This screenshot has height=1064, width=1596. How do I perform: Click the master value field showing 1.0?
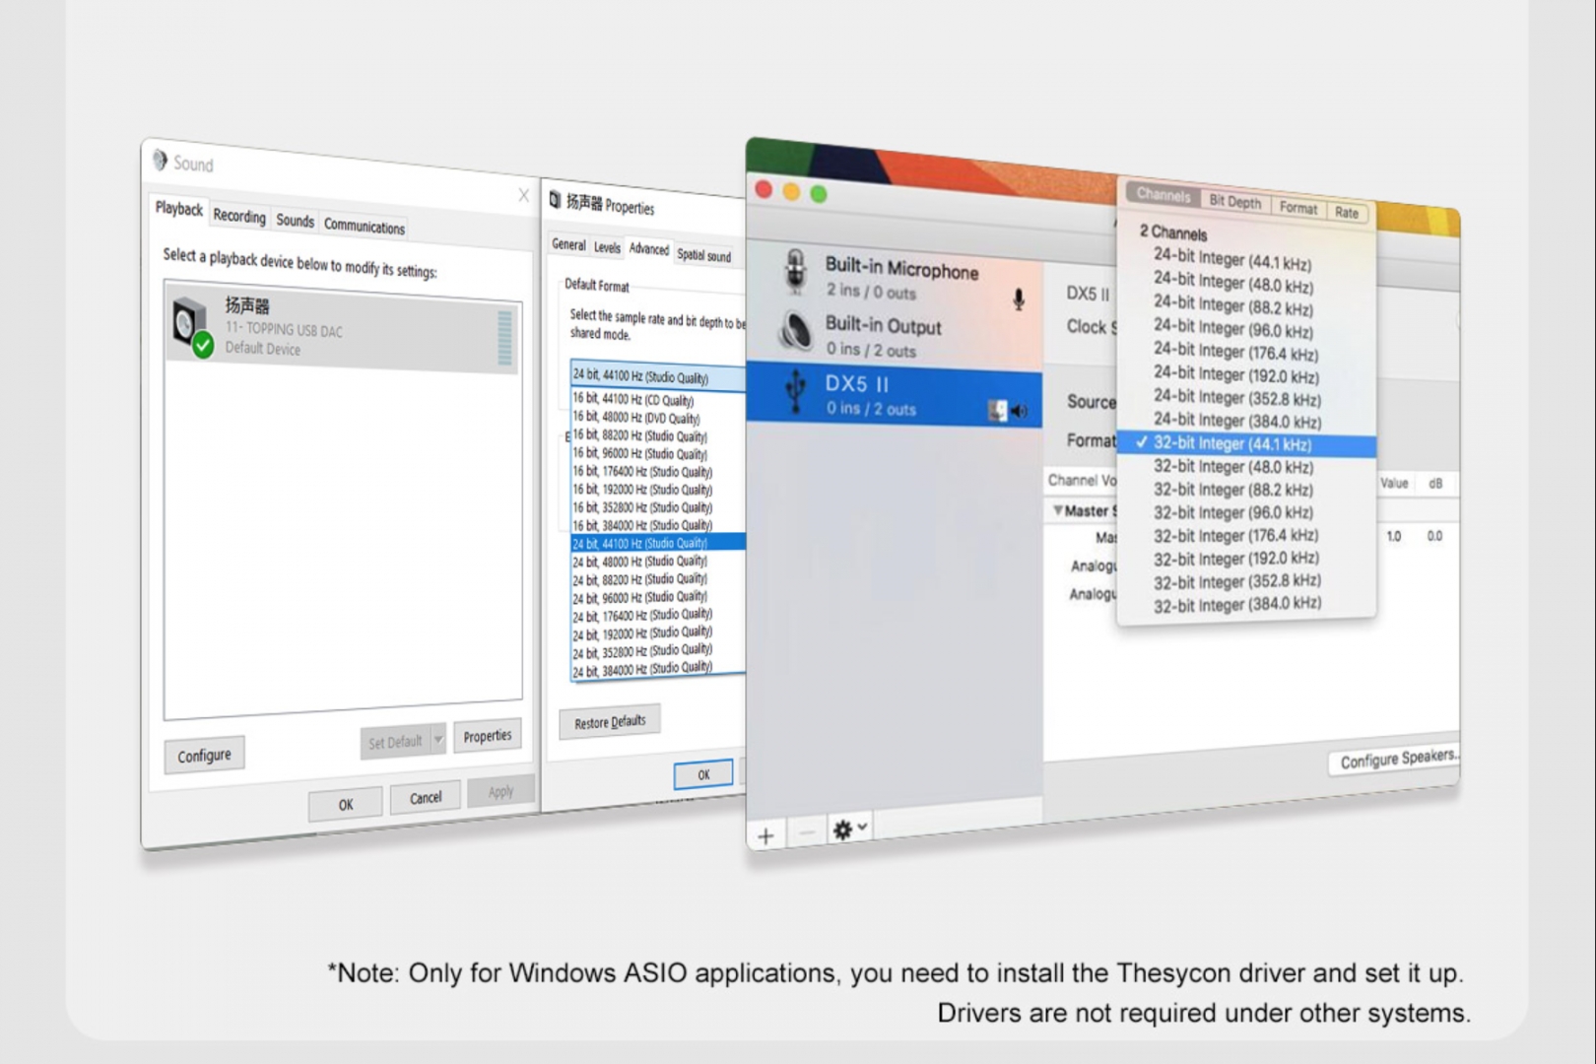click(x=1393, y=537)
